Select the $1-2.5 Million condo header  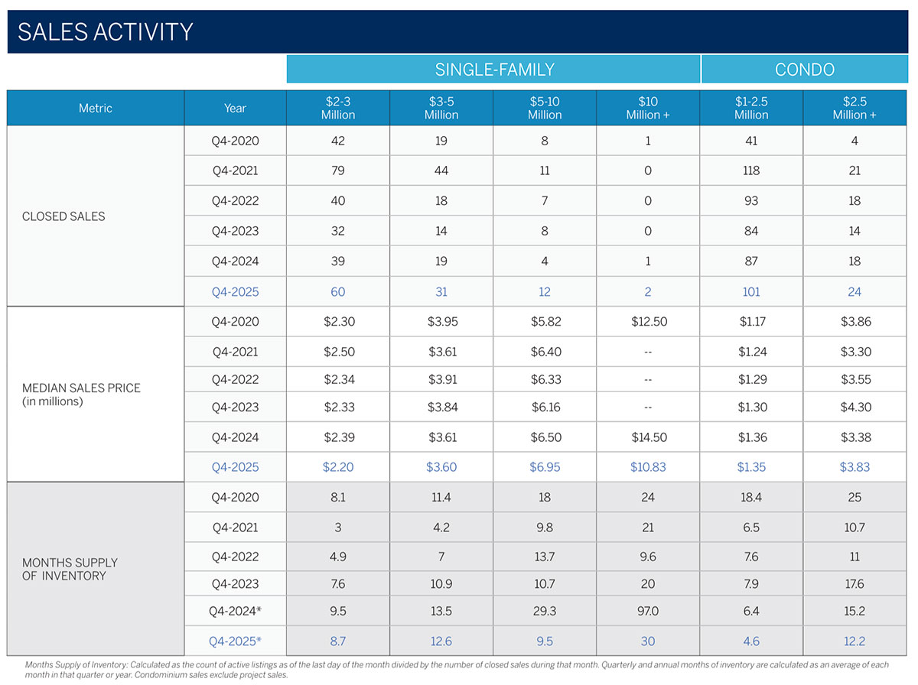[x=750, y=107]
